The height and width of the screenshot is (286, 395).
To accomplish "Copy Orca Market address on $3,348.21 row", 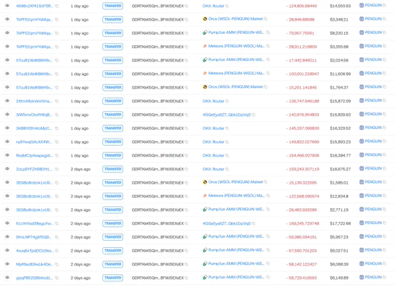I will pos(265,19).
